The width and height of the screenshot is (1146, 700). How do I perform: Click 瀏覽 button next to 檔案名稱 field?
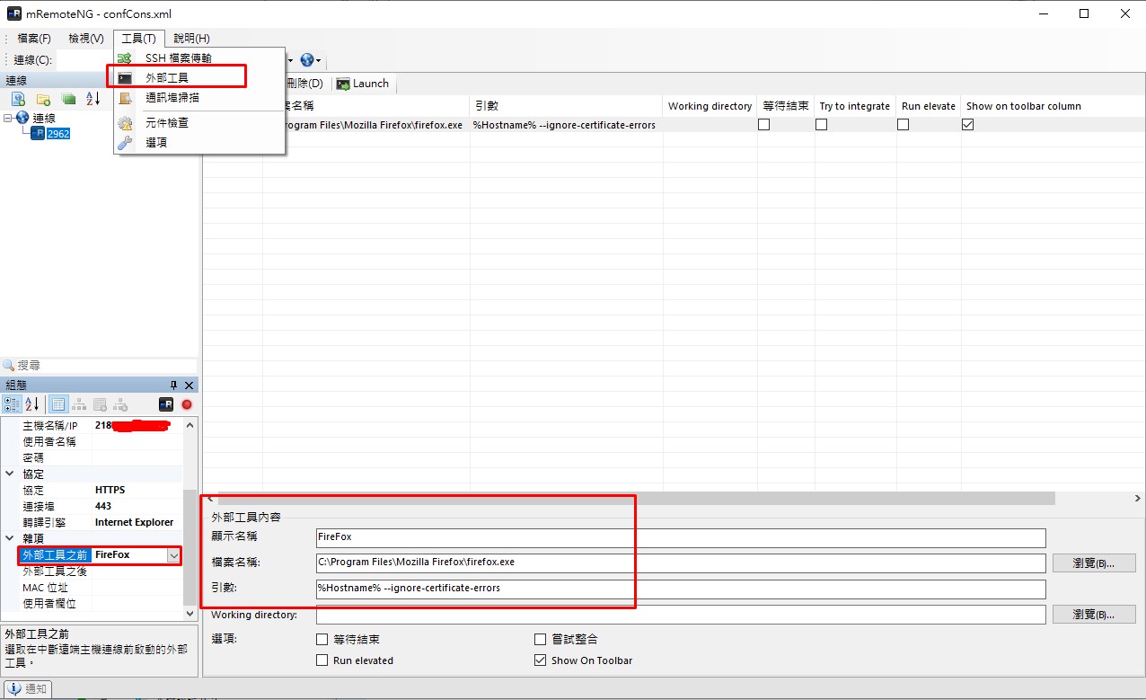point(1094,563)
